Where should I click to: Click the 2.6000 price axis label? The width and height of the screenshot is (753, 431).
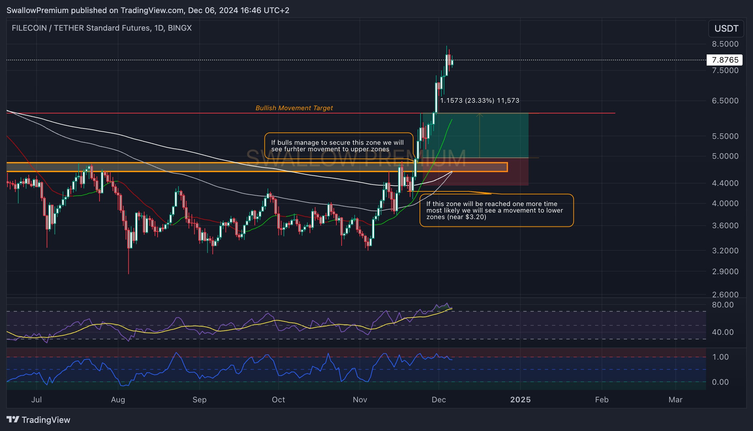coord(725,294)
